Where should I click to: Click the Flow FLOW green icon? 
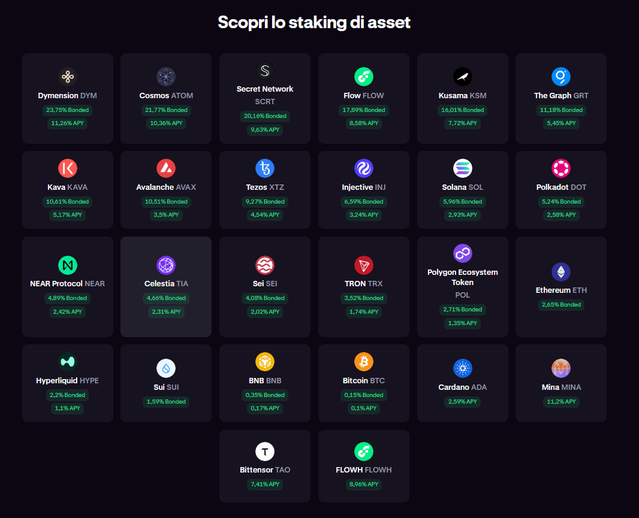pos(364,77)
